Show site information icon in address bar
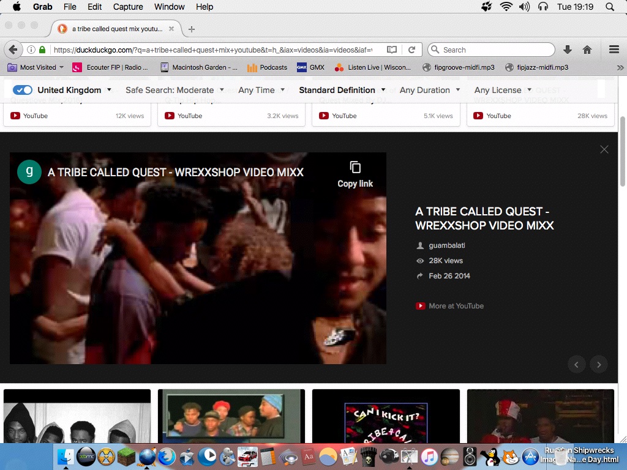The width and height of the screenshot is (627, 470). 31,50
